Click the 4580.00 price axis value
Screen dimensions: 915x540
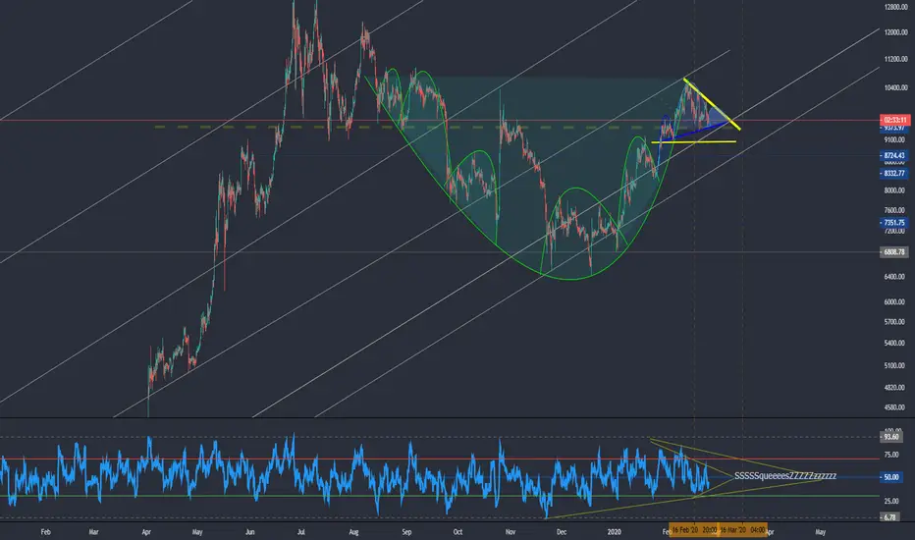(894, 407)
